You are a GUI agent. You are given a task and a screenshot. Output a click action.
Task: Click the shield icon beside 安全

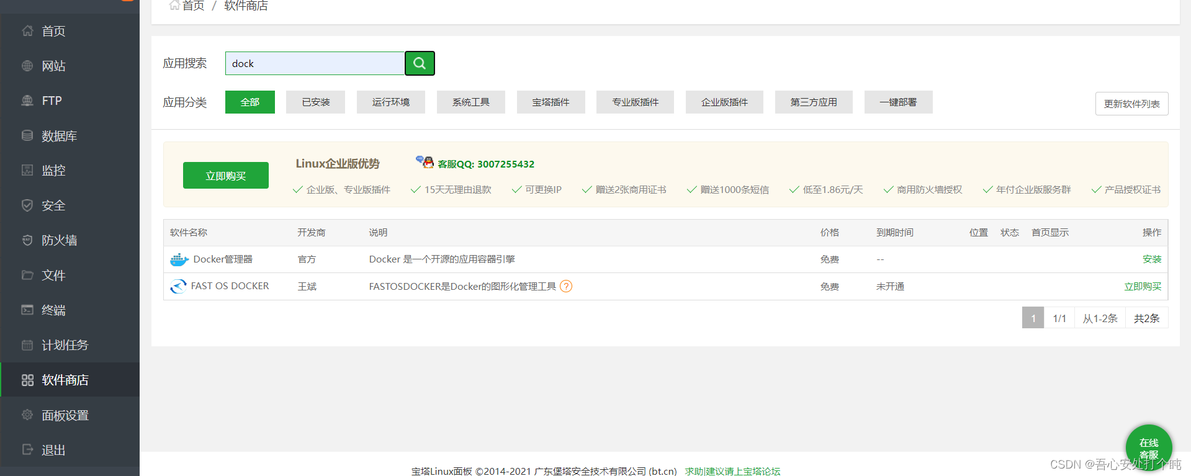pyautogui.click(x=27, y=205)
